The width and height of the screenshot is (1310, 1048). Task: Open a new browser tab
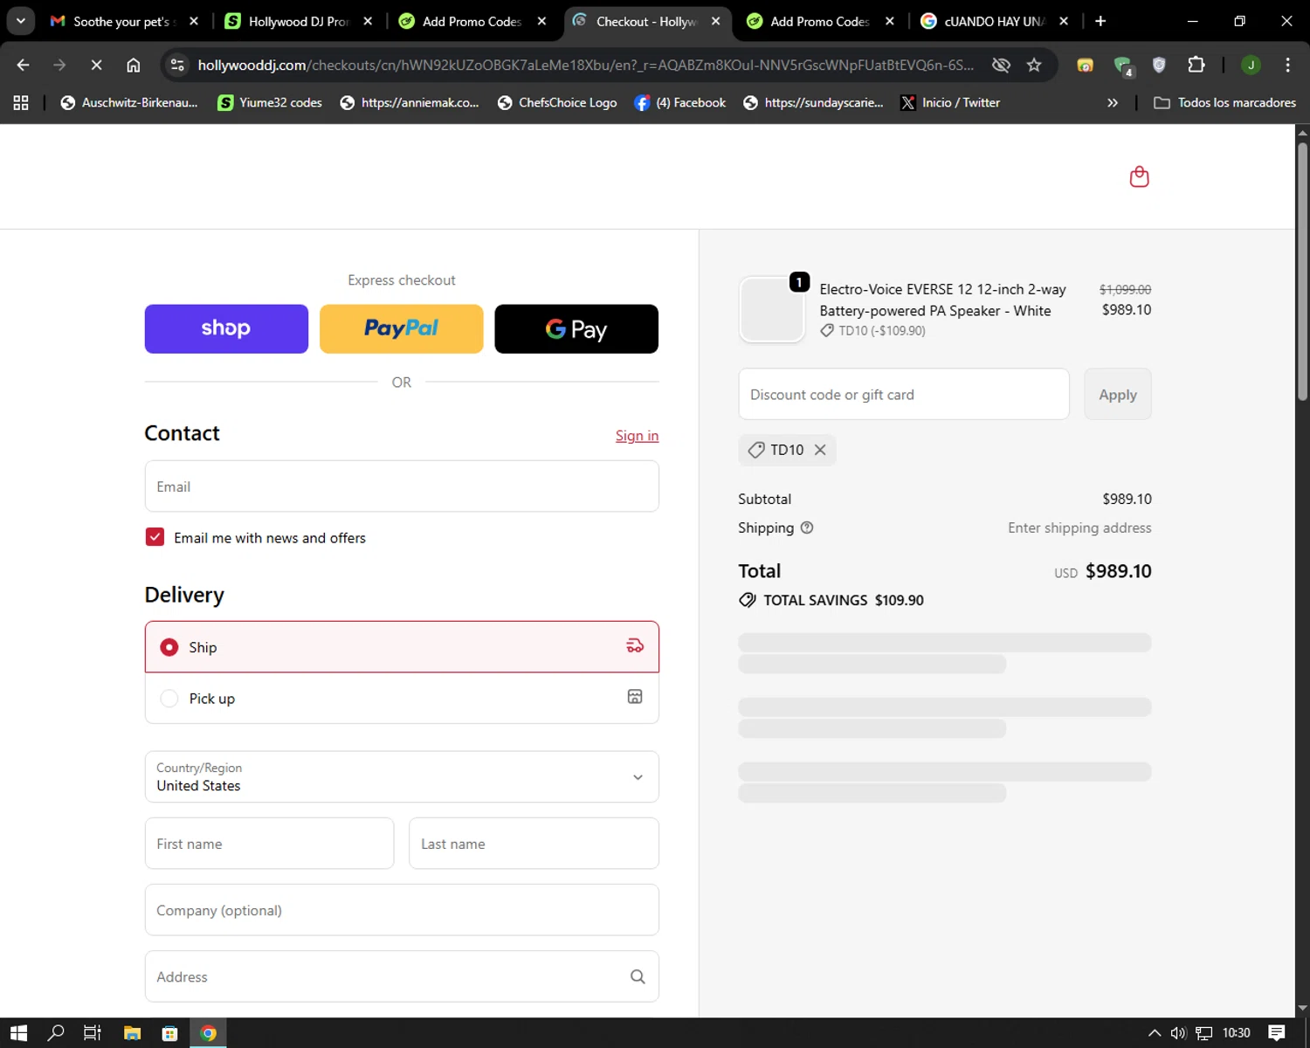pos(1100,21)
